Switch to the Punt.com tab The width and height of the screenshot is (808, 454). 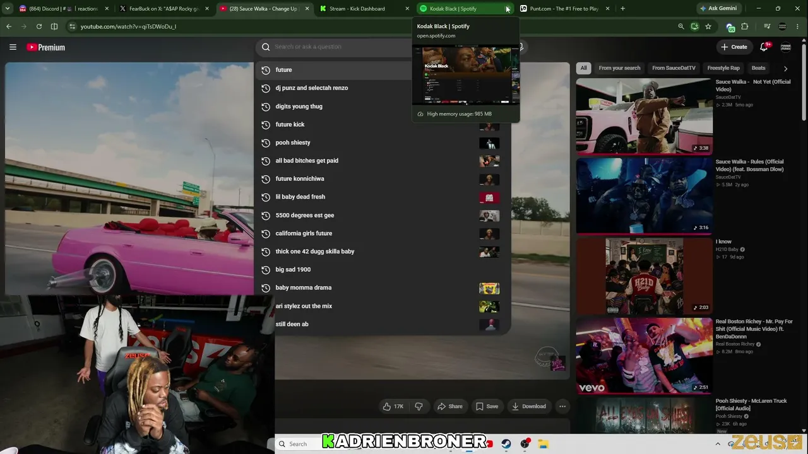(564, 9)
